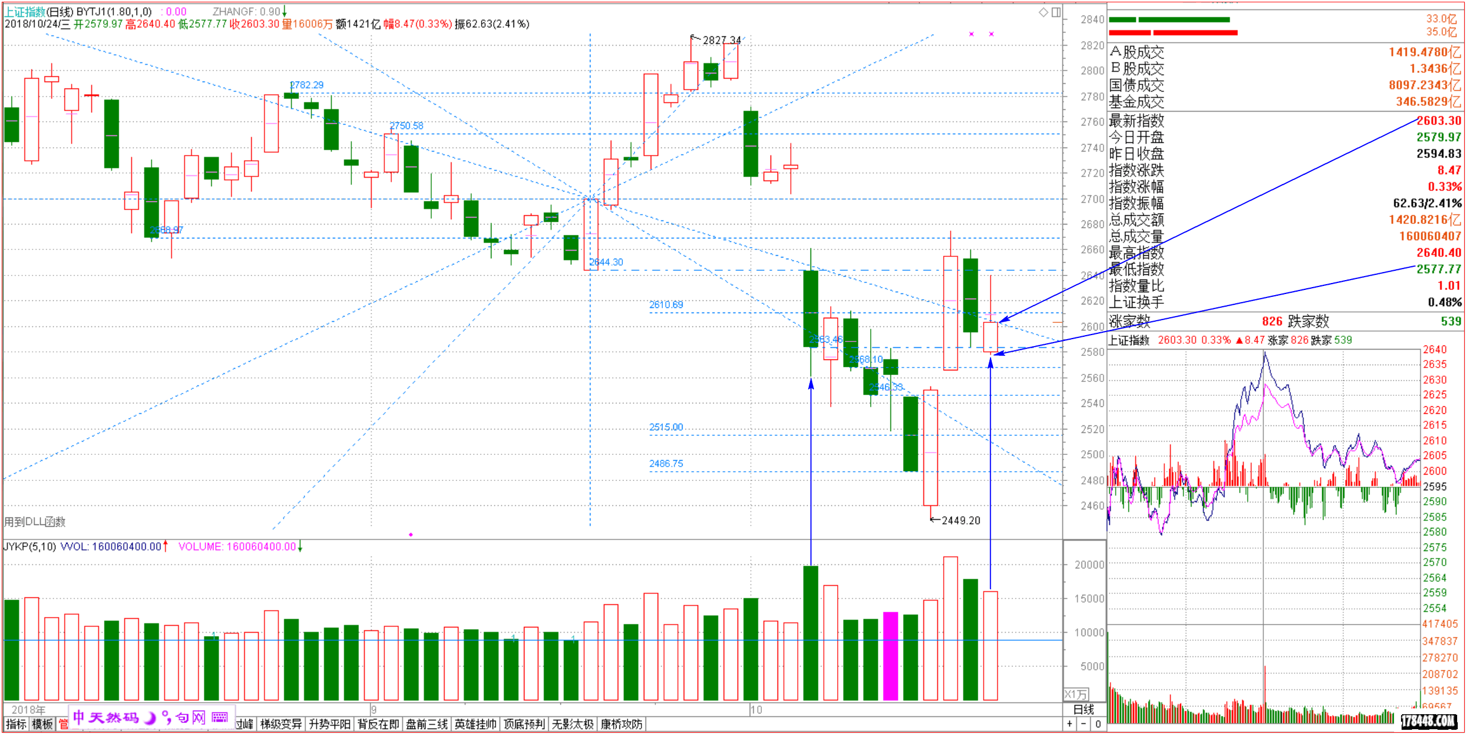The height and width of the screenshot is (735, 1467).
Task: Toggle the side panel split icon
Action: click(1056, 12)
